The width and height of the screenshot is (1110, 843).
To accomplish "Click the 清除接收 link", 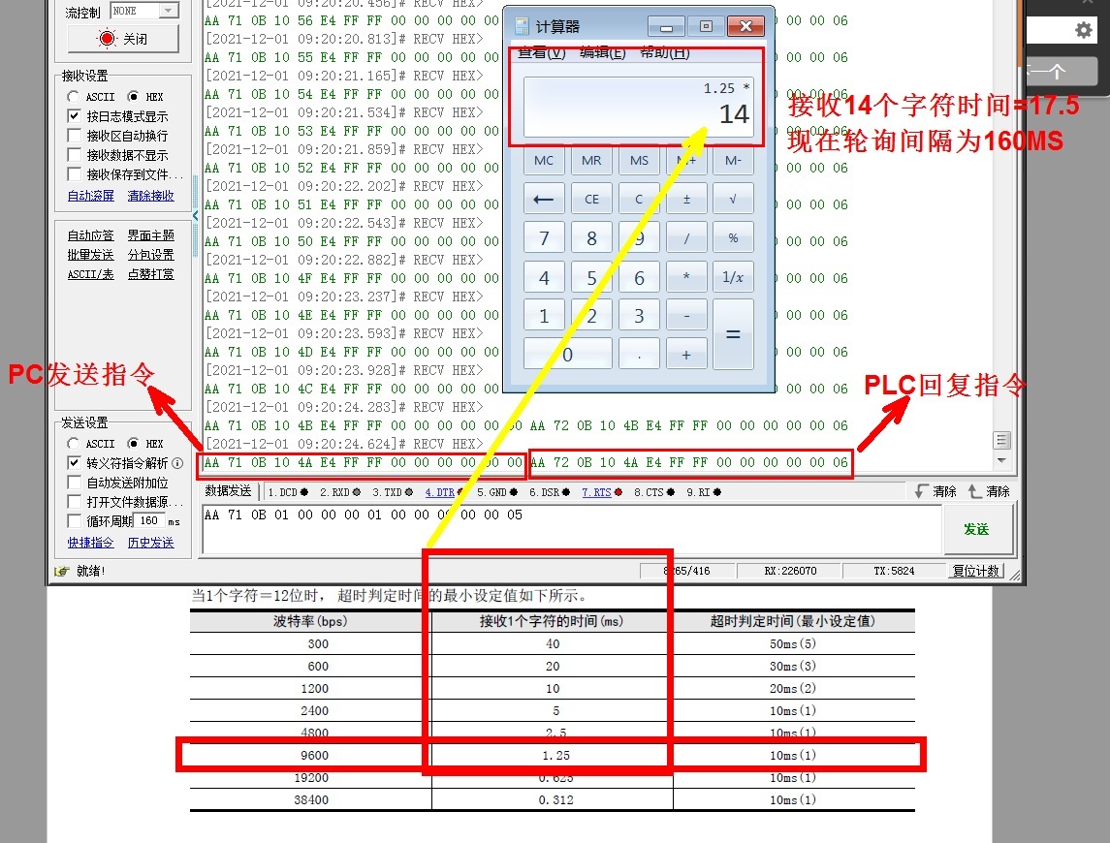I will click(150, 196).
